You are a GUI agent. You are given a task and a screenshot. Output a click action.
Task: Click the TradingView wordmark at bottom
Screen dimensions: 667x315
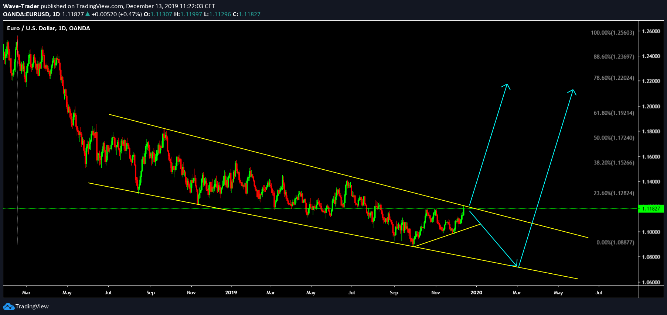(32, 307)
